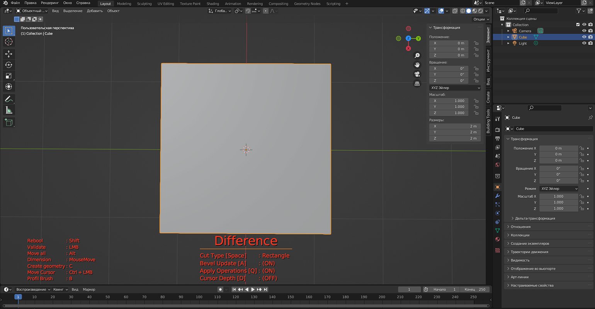Viewport: 595px width, 309px height.
Task: Click the Опции button in viewport header
Action: (x=480, y=19)
